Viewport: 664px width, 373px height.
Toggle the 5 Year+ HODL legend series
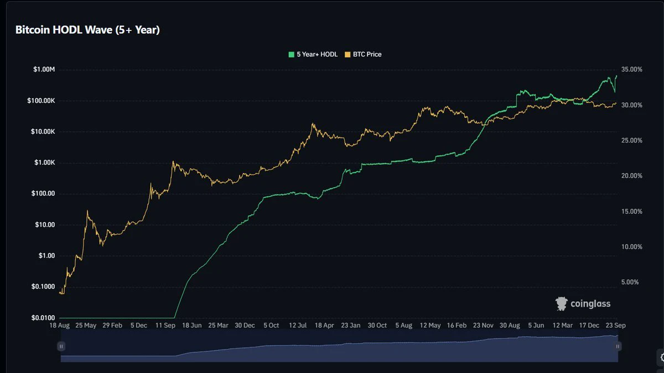pos(313,54)
